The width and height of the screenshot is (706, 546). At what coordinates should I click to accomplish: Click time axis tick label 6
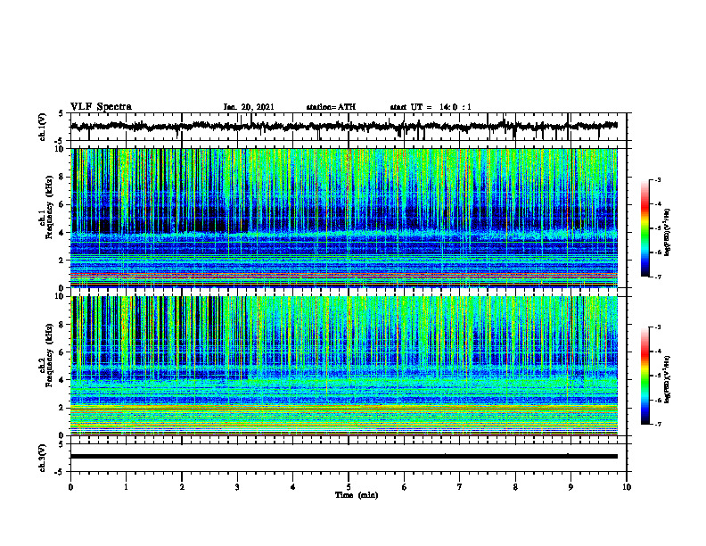point(405,487)
